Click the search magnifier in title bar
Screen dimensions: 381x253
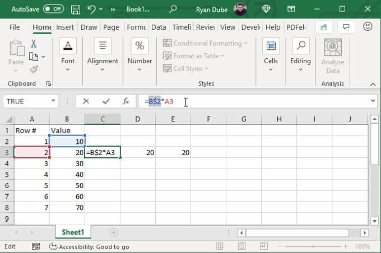click(x=173, y=9)
